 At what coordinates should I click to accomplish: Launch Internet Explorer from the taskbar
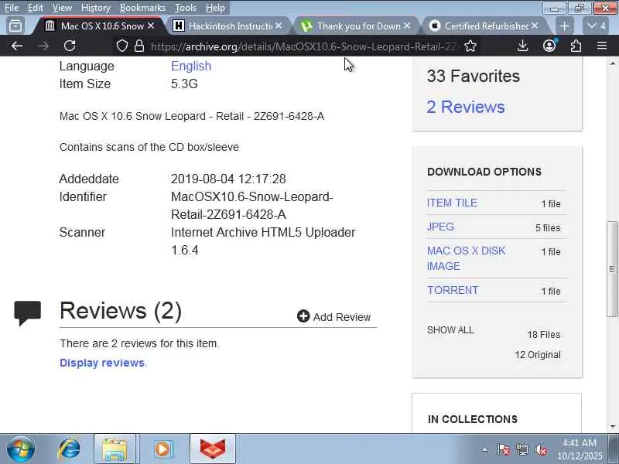pyautogui.click(x=70, y=449)
